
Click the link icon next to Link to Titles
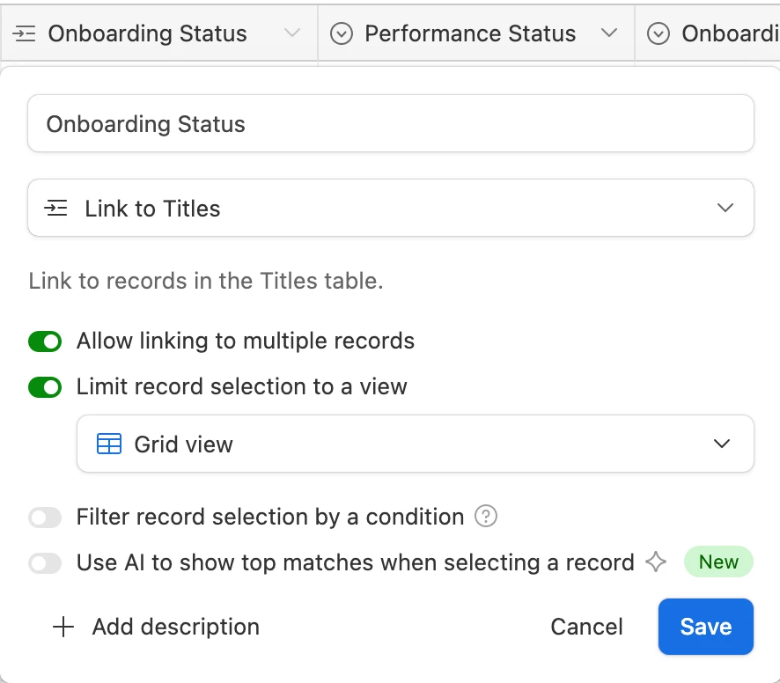[x=56, y=209]
